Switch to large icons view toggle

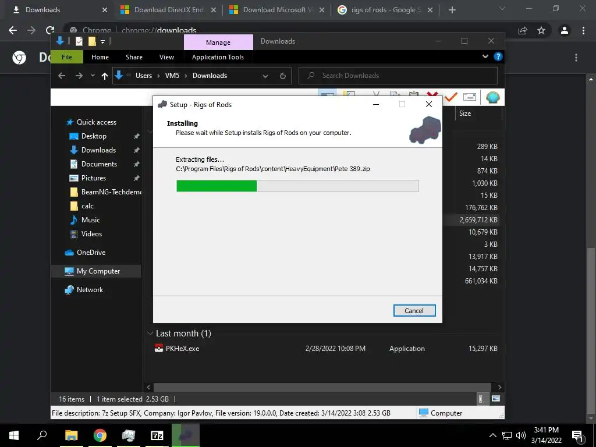(x=496, y=399)
